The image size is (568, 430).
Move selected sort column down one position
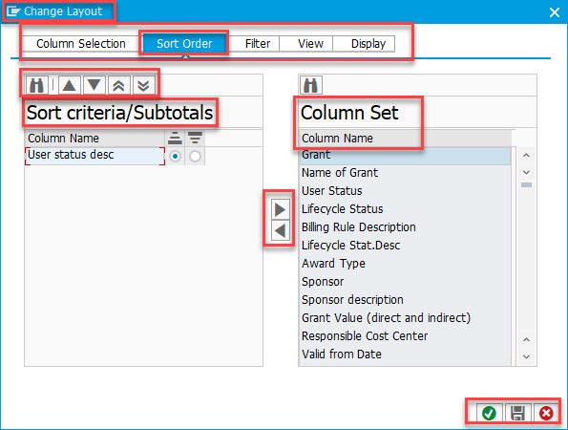95,86
